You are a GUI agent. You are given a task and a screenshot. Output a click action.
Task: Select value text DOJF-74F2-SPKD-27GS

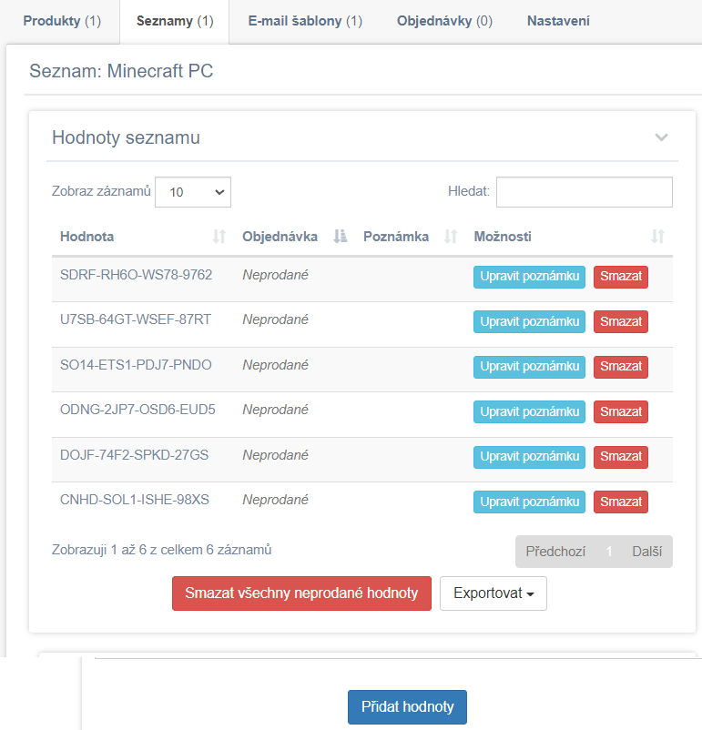tap(134, 455)
